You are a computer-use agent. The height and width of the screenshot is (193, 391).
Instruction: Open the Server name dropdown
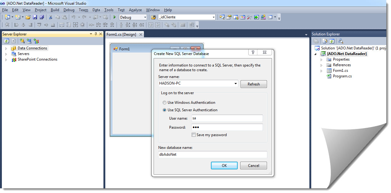click(x=236, y=84)
